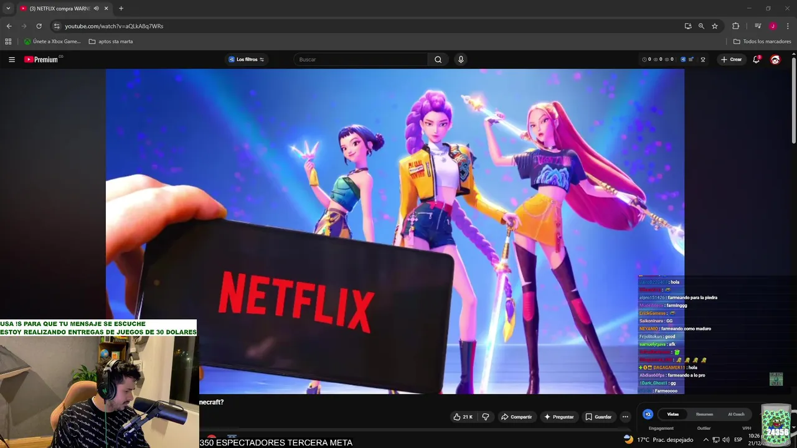Click page scrollbar up arrow
This screenshot has height=448, width=797.
tap(793, 55)
